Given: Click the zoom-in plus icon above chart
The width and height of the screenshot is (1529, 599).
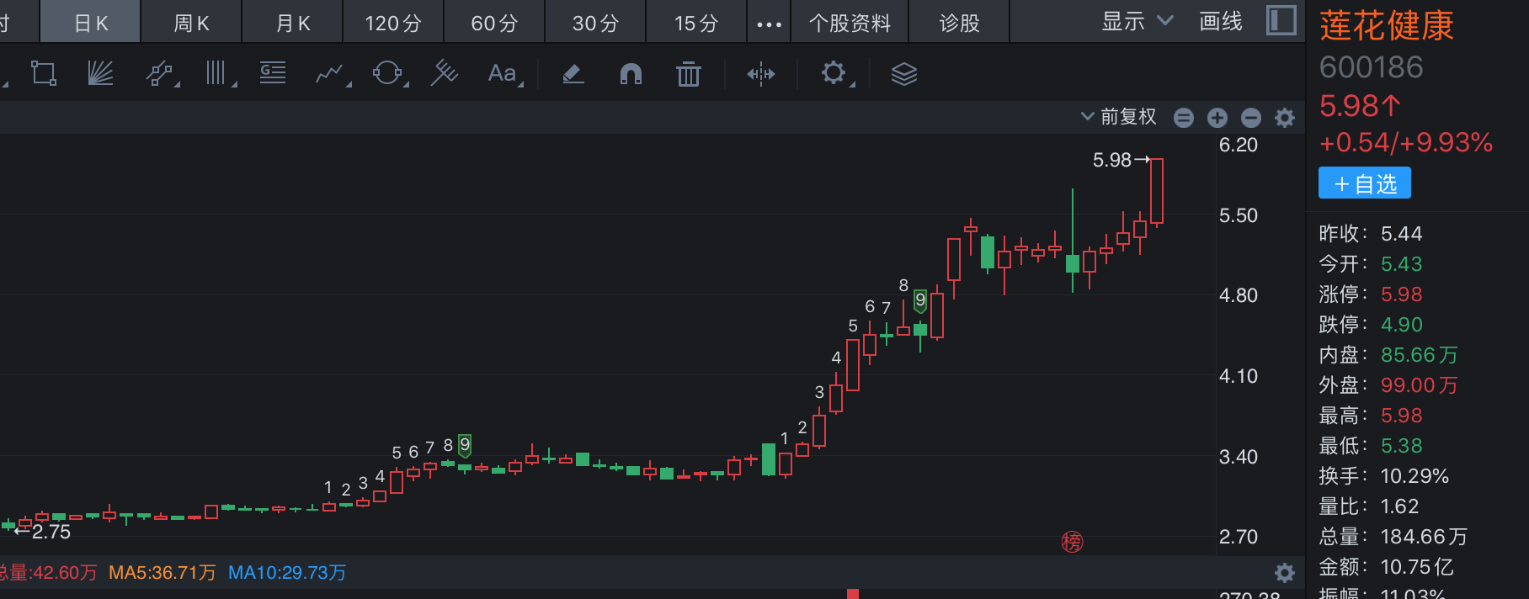Looking at the screenshot, I should [x=1217, y=118].
